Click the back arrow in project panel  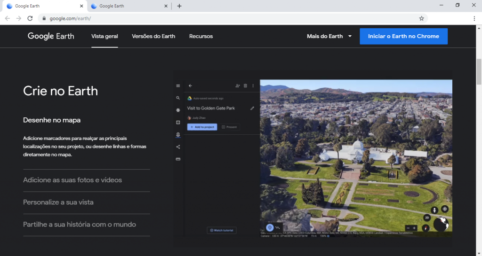click(x=190, y=86)
